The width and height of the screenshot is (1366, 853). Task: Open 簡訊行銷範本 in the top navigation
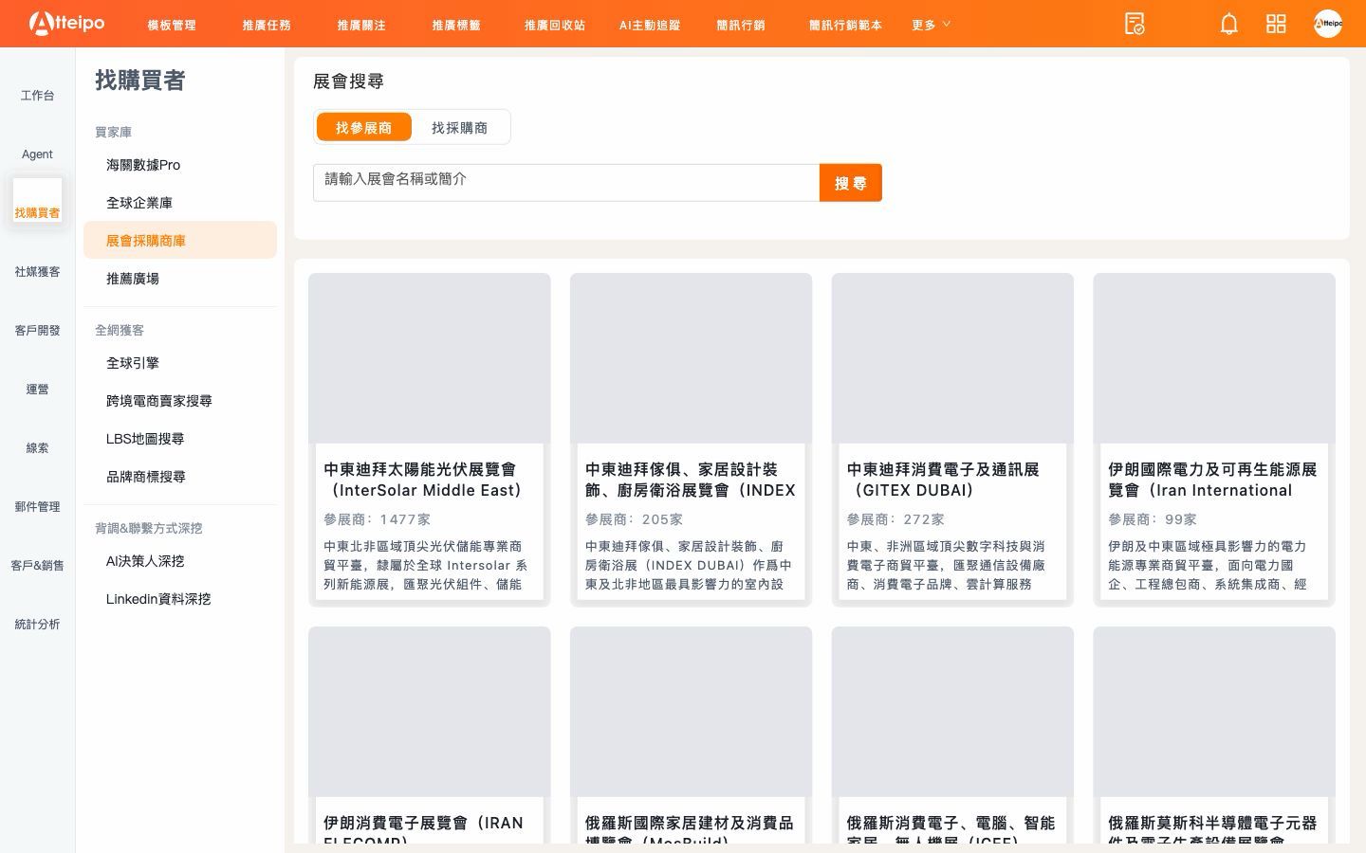tap(845, 25)
